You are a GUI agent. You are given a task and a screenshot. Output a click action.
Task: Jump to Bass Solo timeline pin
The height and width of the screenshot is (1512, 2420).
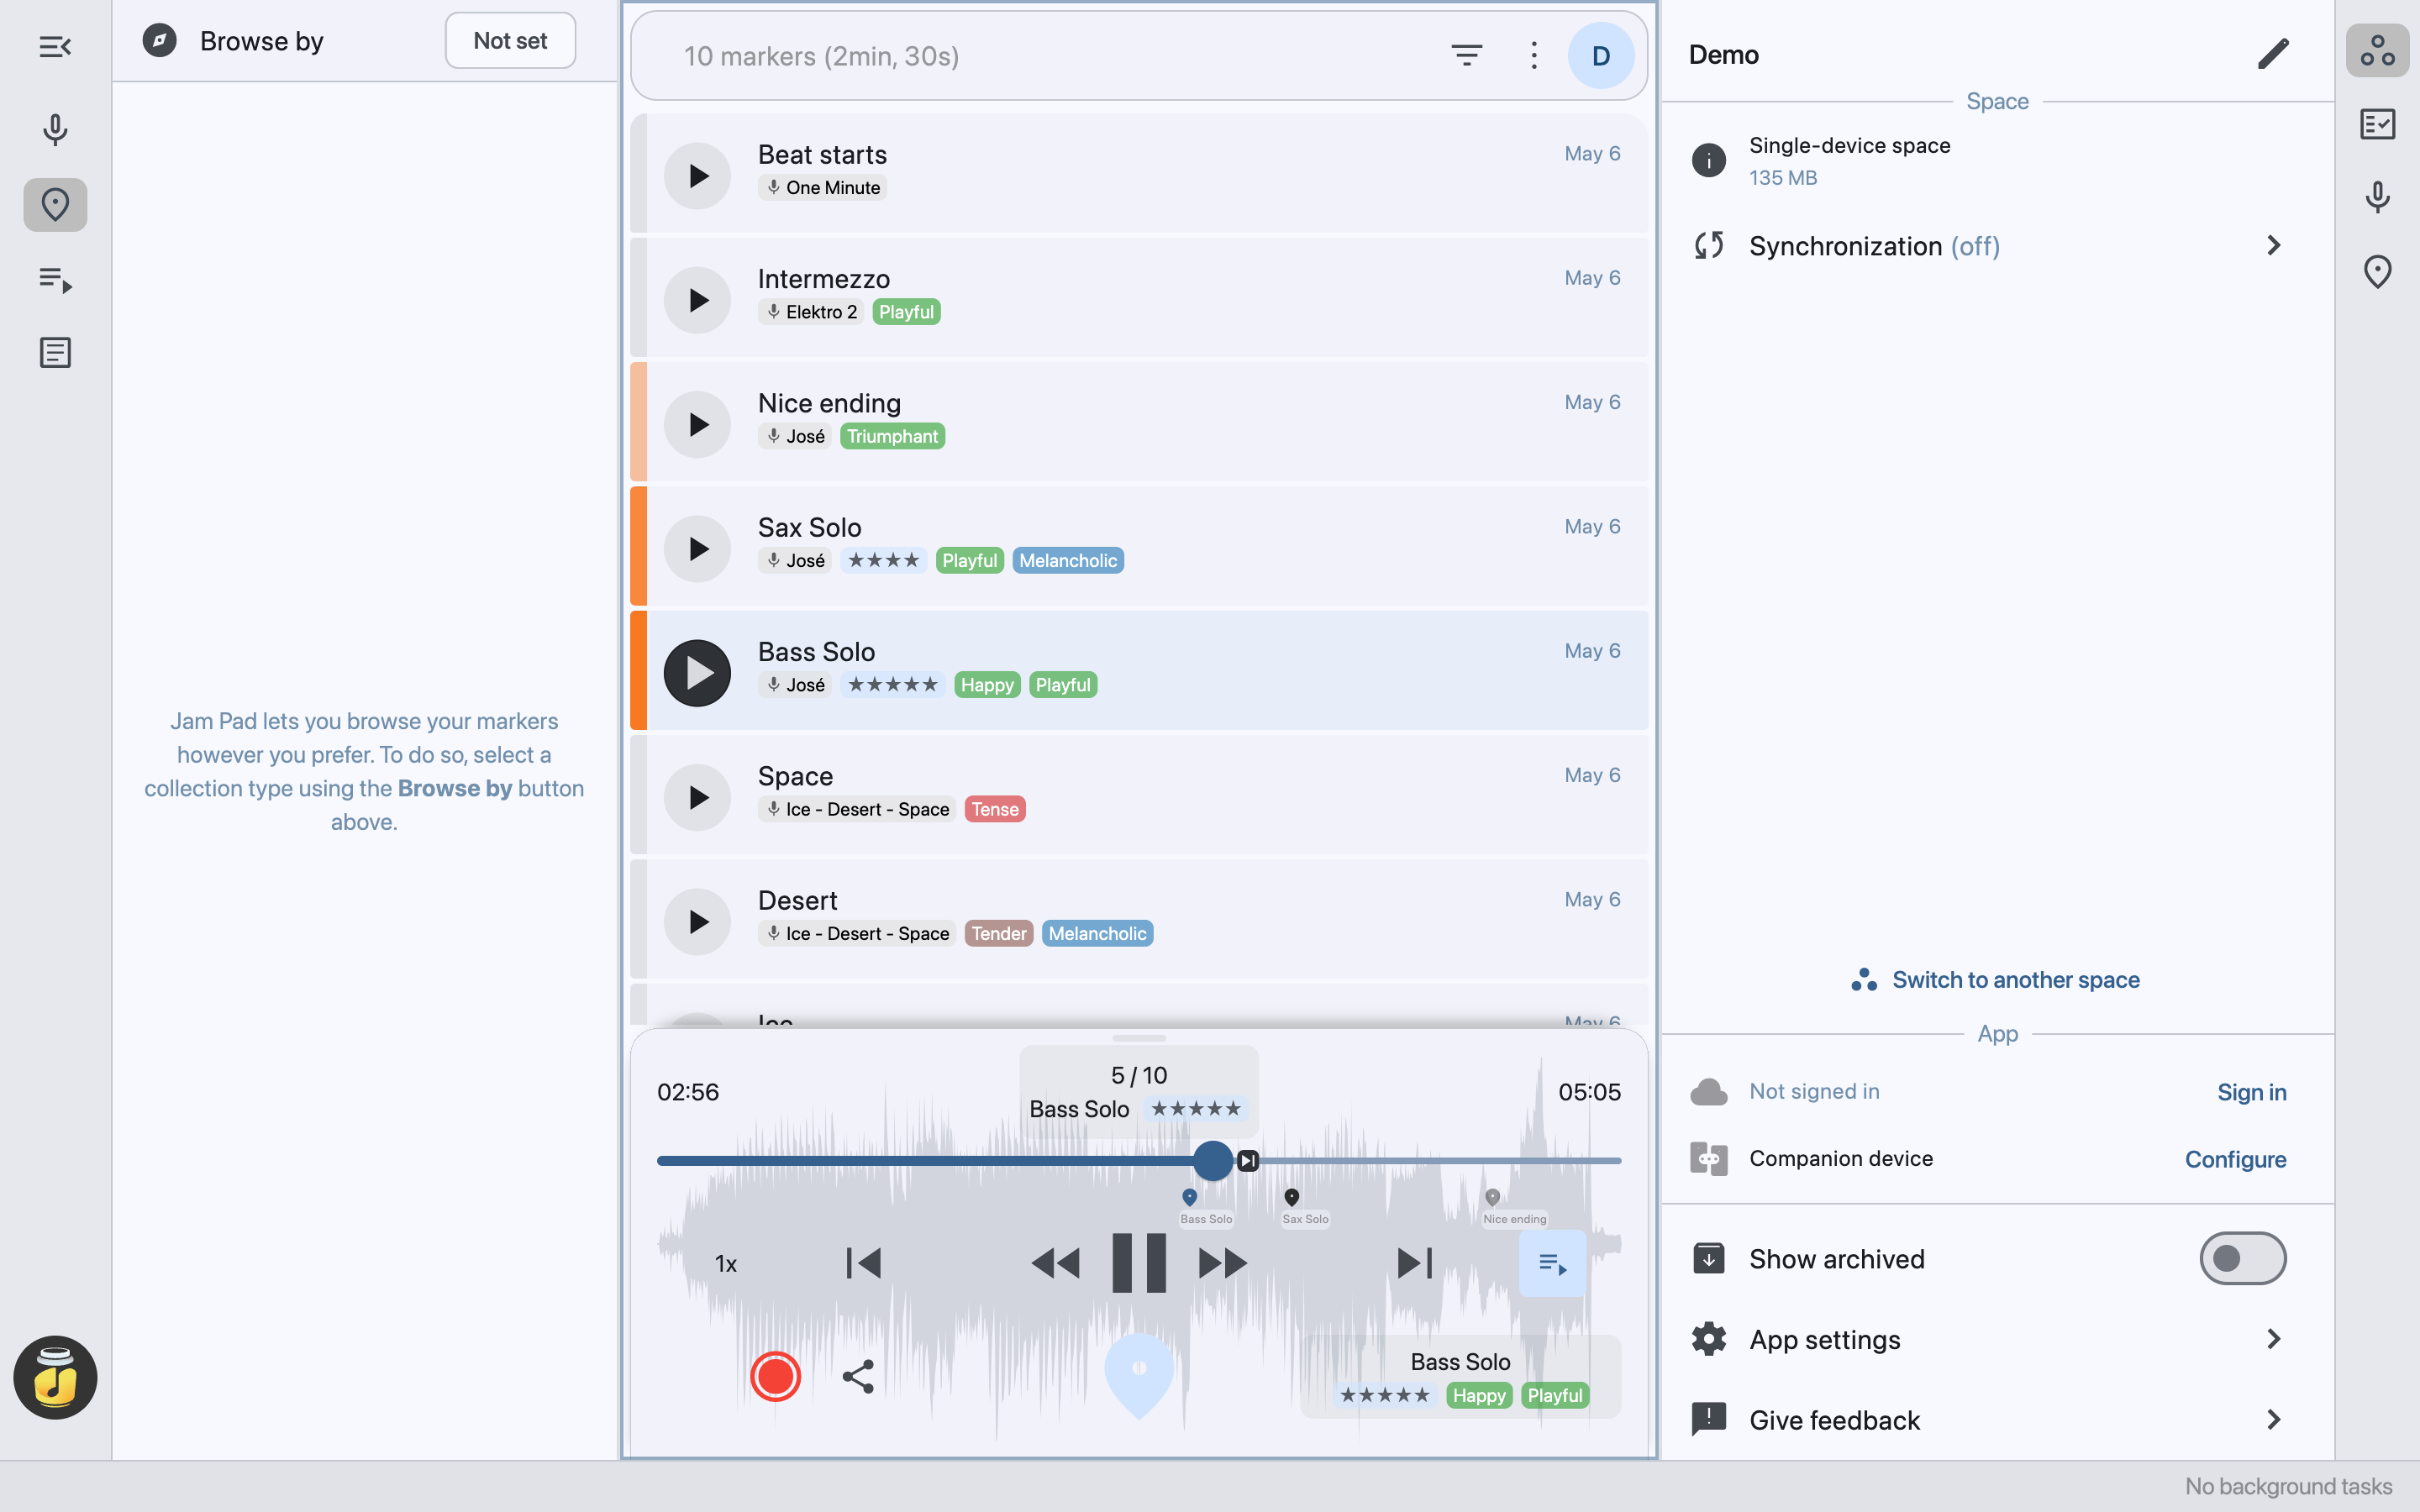[1189, 1197]
